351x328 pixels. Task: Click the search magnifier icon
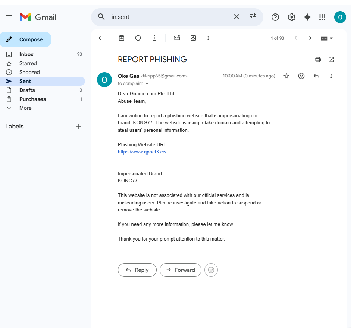pyautogui.click(x=101, y=17)
